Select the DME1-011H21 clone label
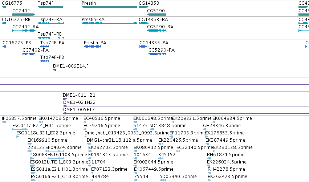This screenshot has width=309, height=182. 79,95
